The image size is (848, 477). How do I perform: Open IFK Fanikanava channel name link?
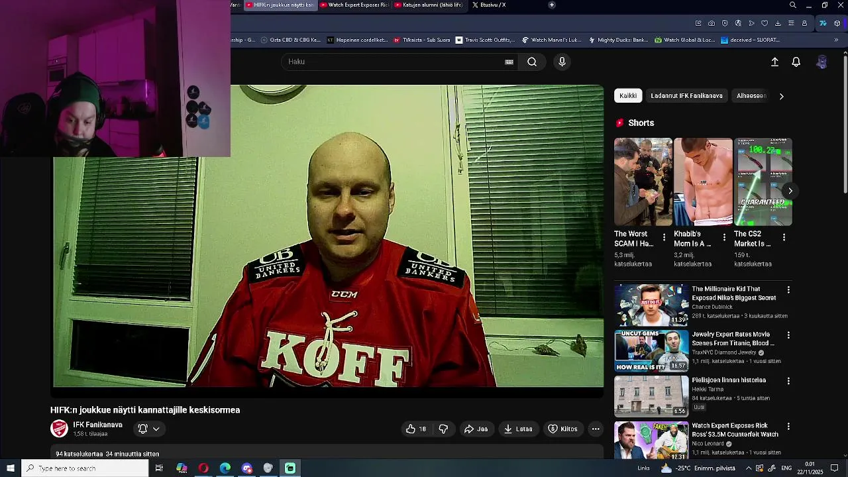coord(97,425)
